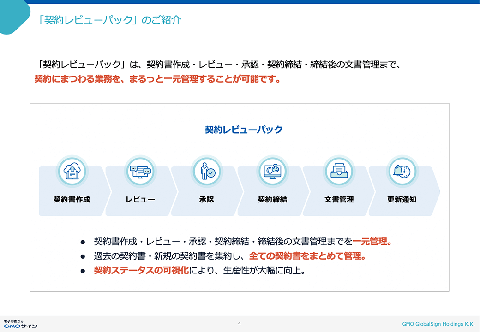480x332 pixels.
Task: Click the slide title 「契約レビューパック」のご紹介
Action: click(108, 20)
